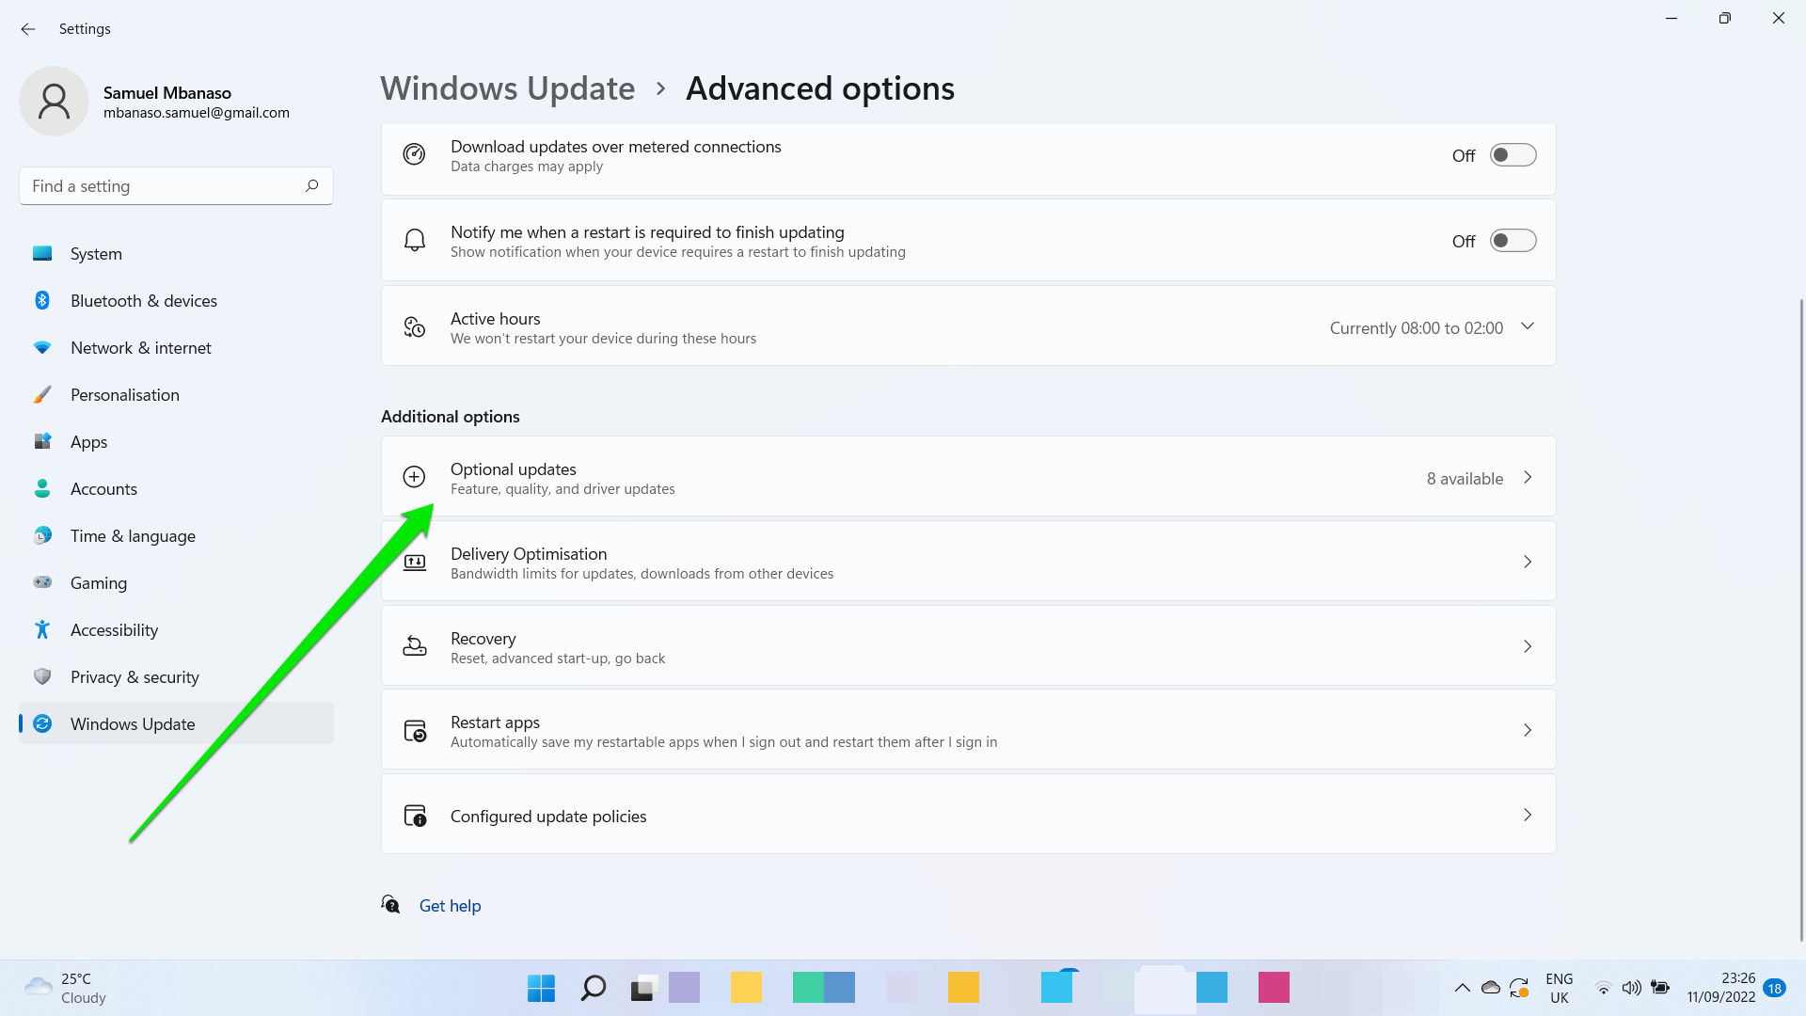Turn on restart notification toggle

pyautogui.click(x=1513, y=240)
